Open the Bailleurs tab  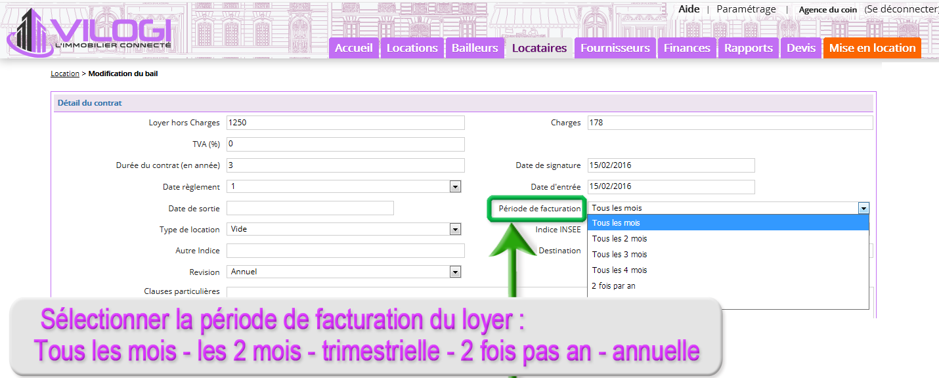475,48
